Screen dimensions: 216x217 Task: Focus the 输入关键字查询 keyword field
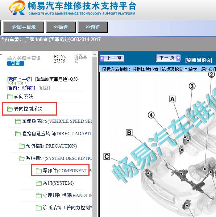click(x=24, y=58)
